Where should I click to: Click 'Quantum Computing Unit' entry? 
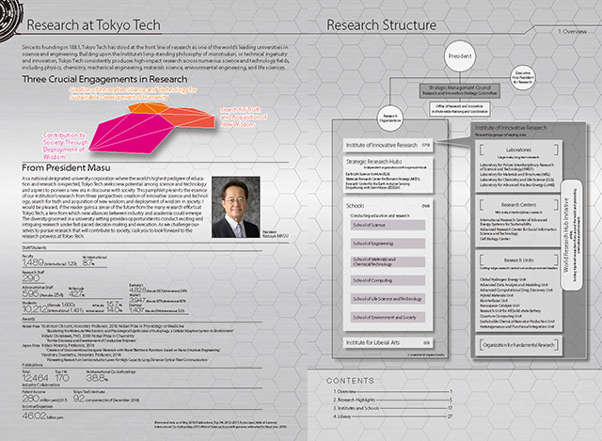pos(500,316)
